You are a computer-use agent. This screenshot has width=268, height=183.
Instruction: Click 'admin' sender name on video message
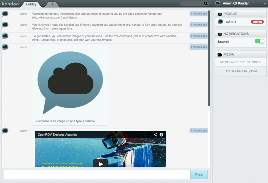(x=24, y=131)
